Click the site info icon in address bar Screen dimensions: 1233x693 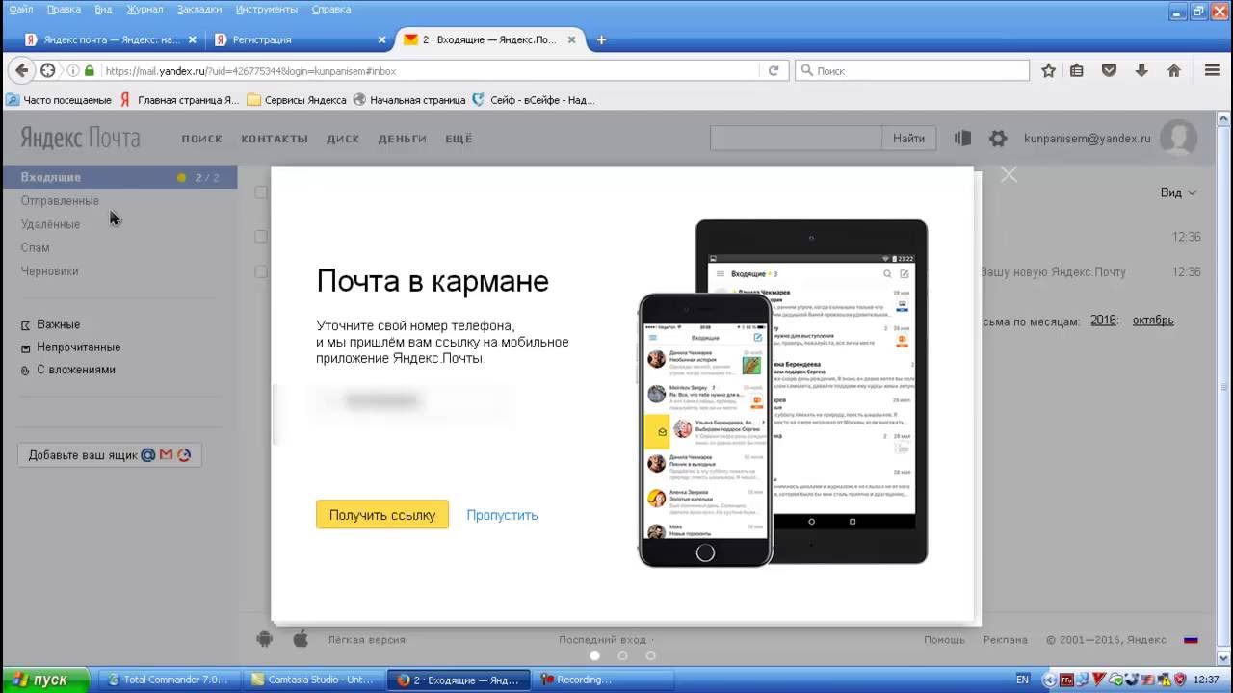pyautogui.click(x=72, y=70)
